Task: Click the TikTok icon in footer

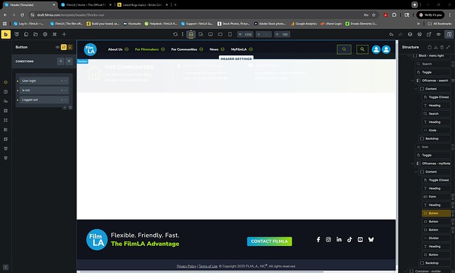Action: point(349,239)
